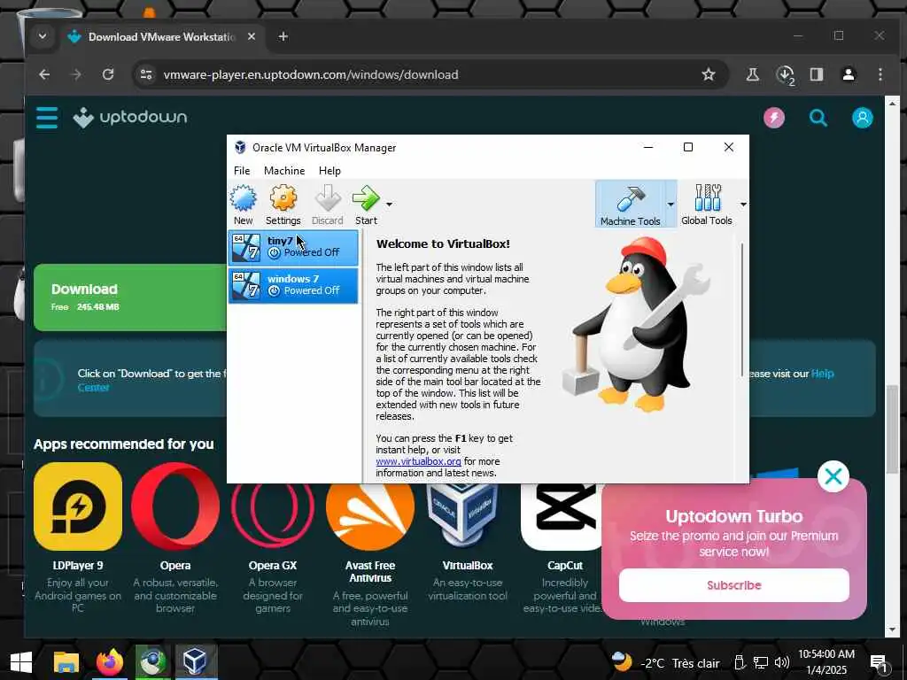Viewport: 907px width, 680px height.
Task: Select the Download VMware Workstation tab
Action: (162, 36)
